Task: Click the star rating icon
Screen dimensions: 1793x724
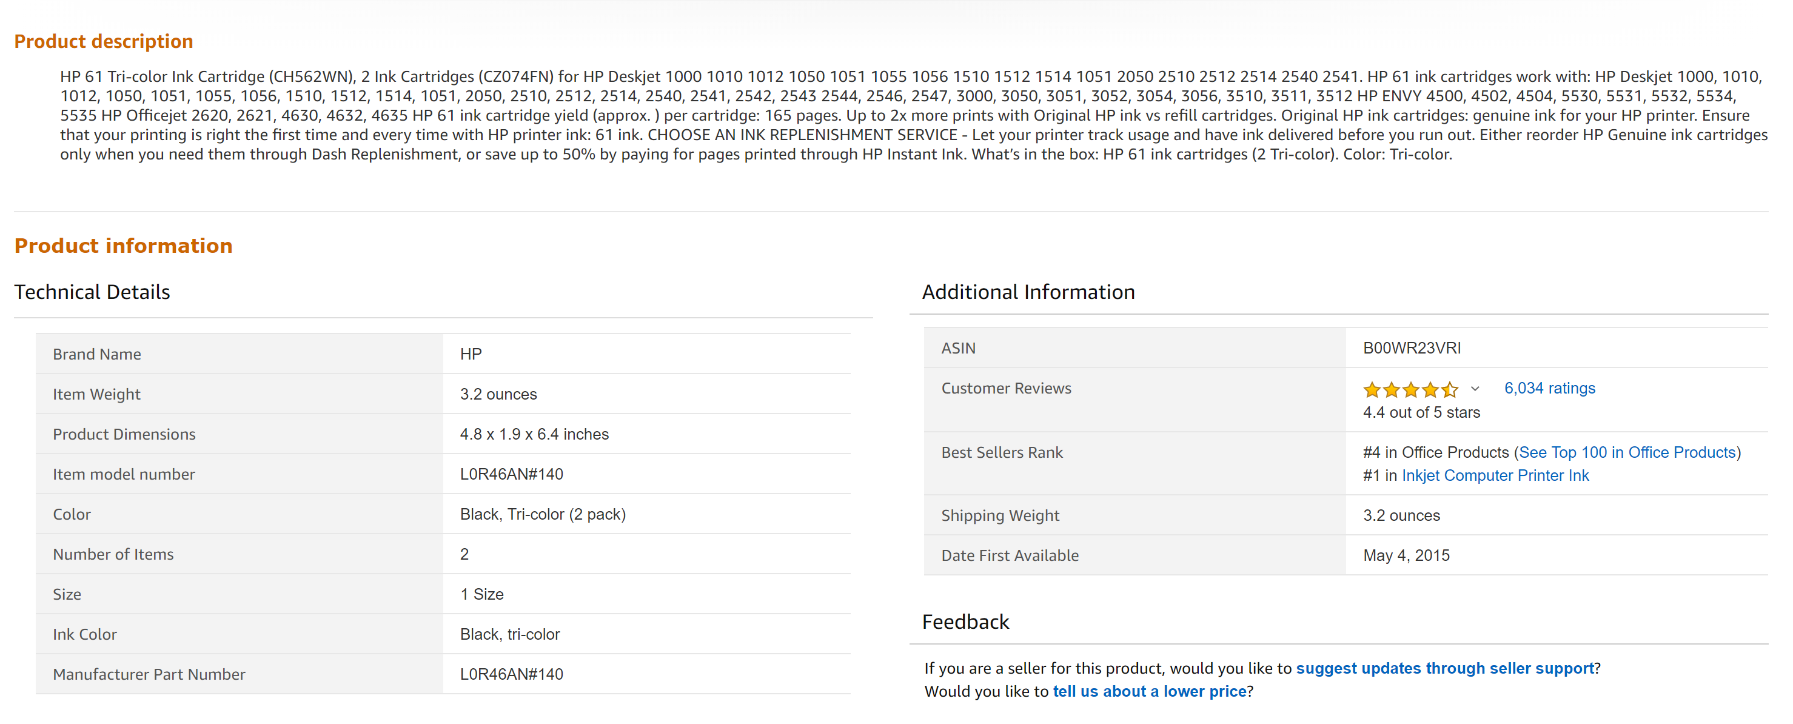Action: point(1410,389)
